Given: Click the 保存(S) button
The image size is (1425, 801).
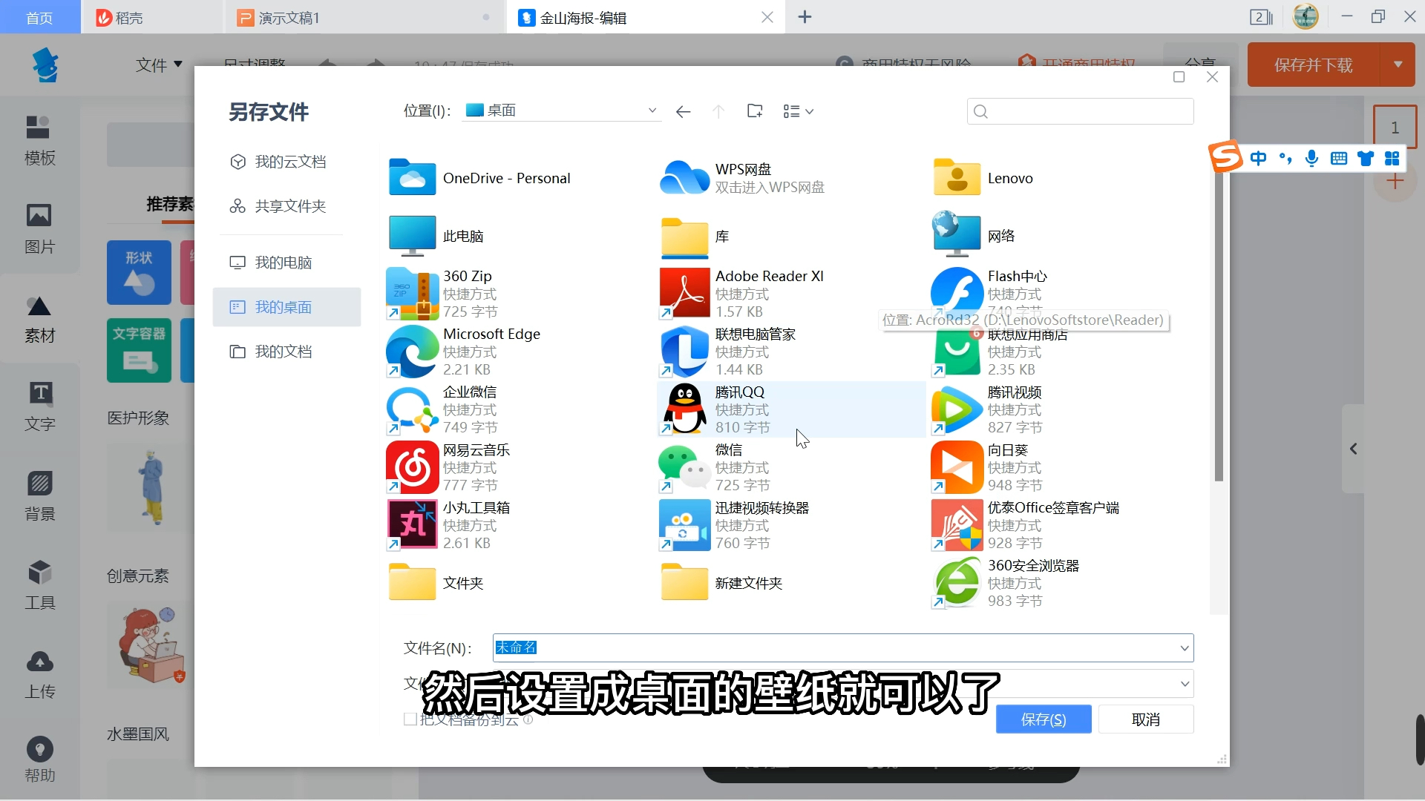Looking at the screenshot, I should point(1044,719).
